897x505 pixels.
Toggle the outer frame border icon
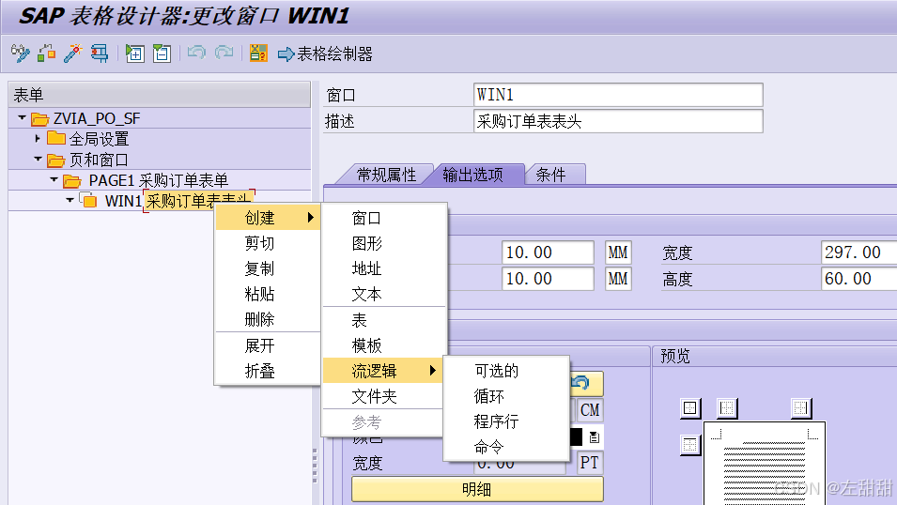(690, 407)
